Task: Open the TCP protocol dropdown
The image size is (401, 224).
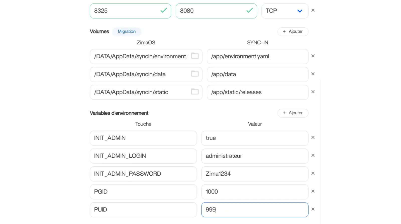Action: [285, 11]
